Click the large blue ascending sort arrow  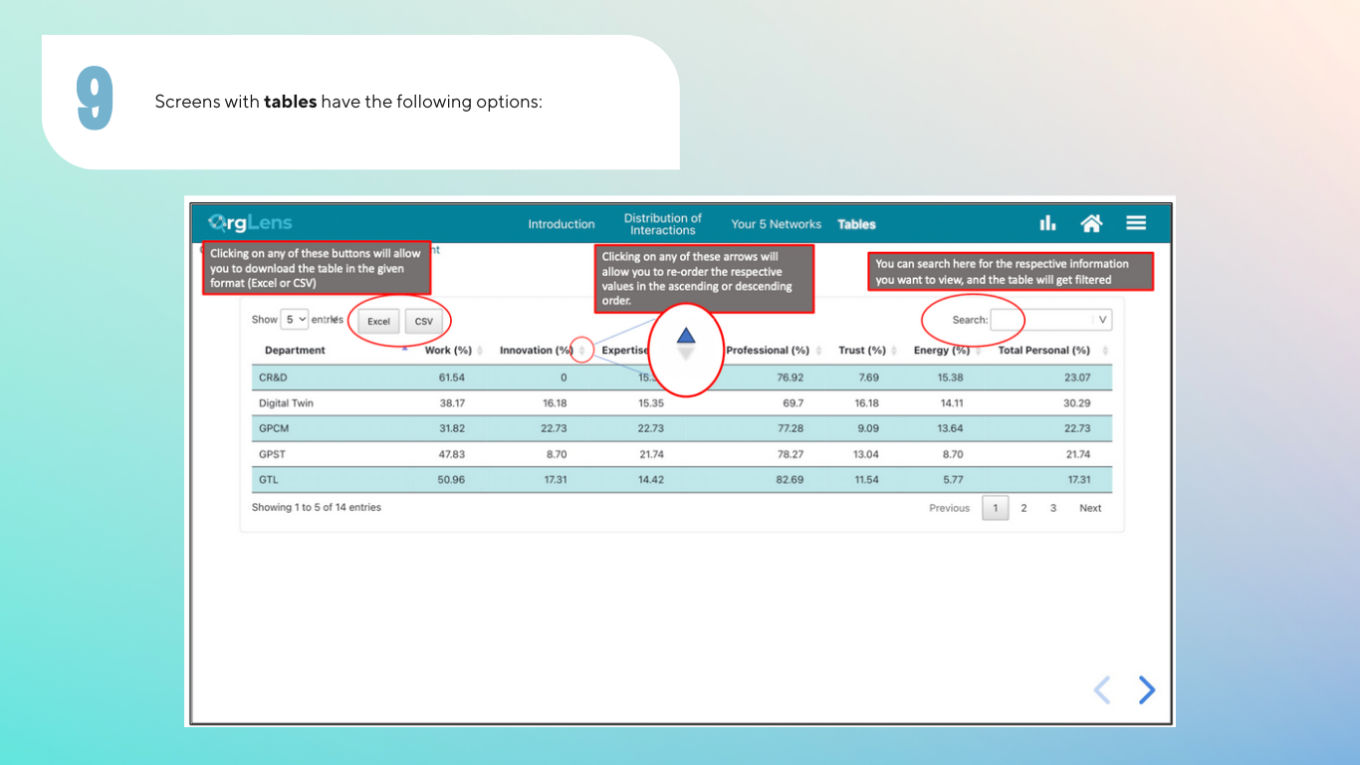685,337
